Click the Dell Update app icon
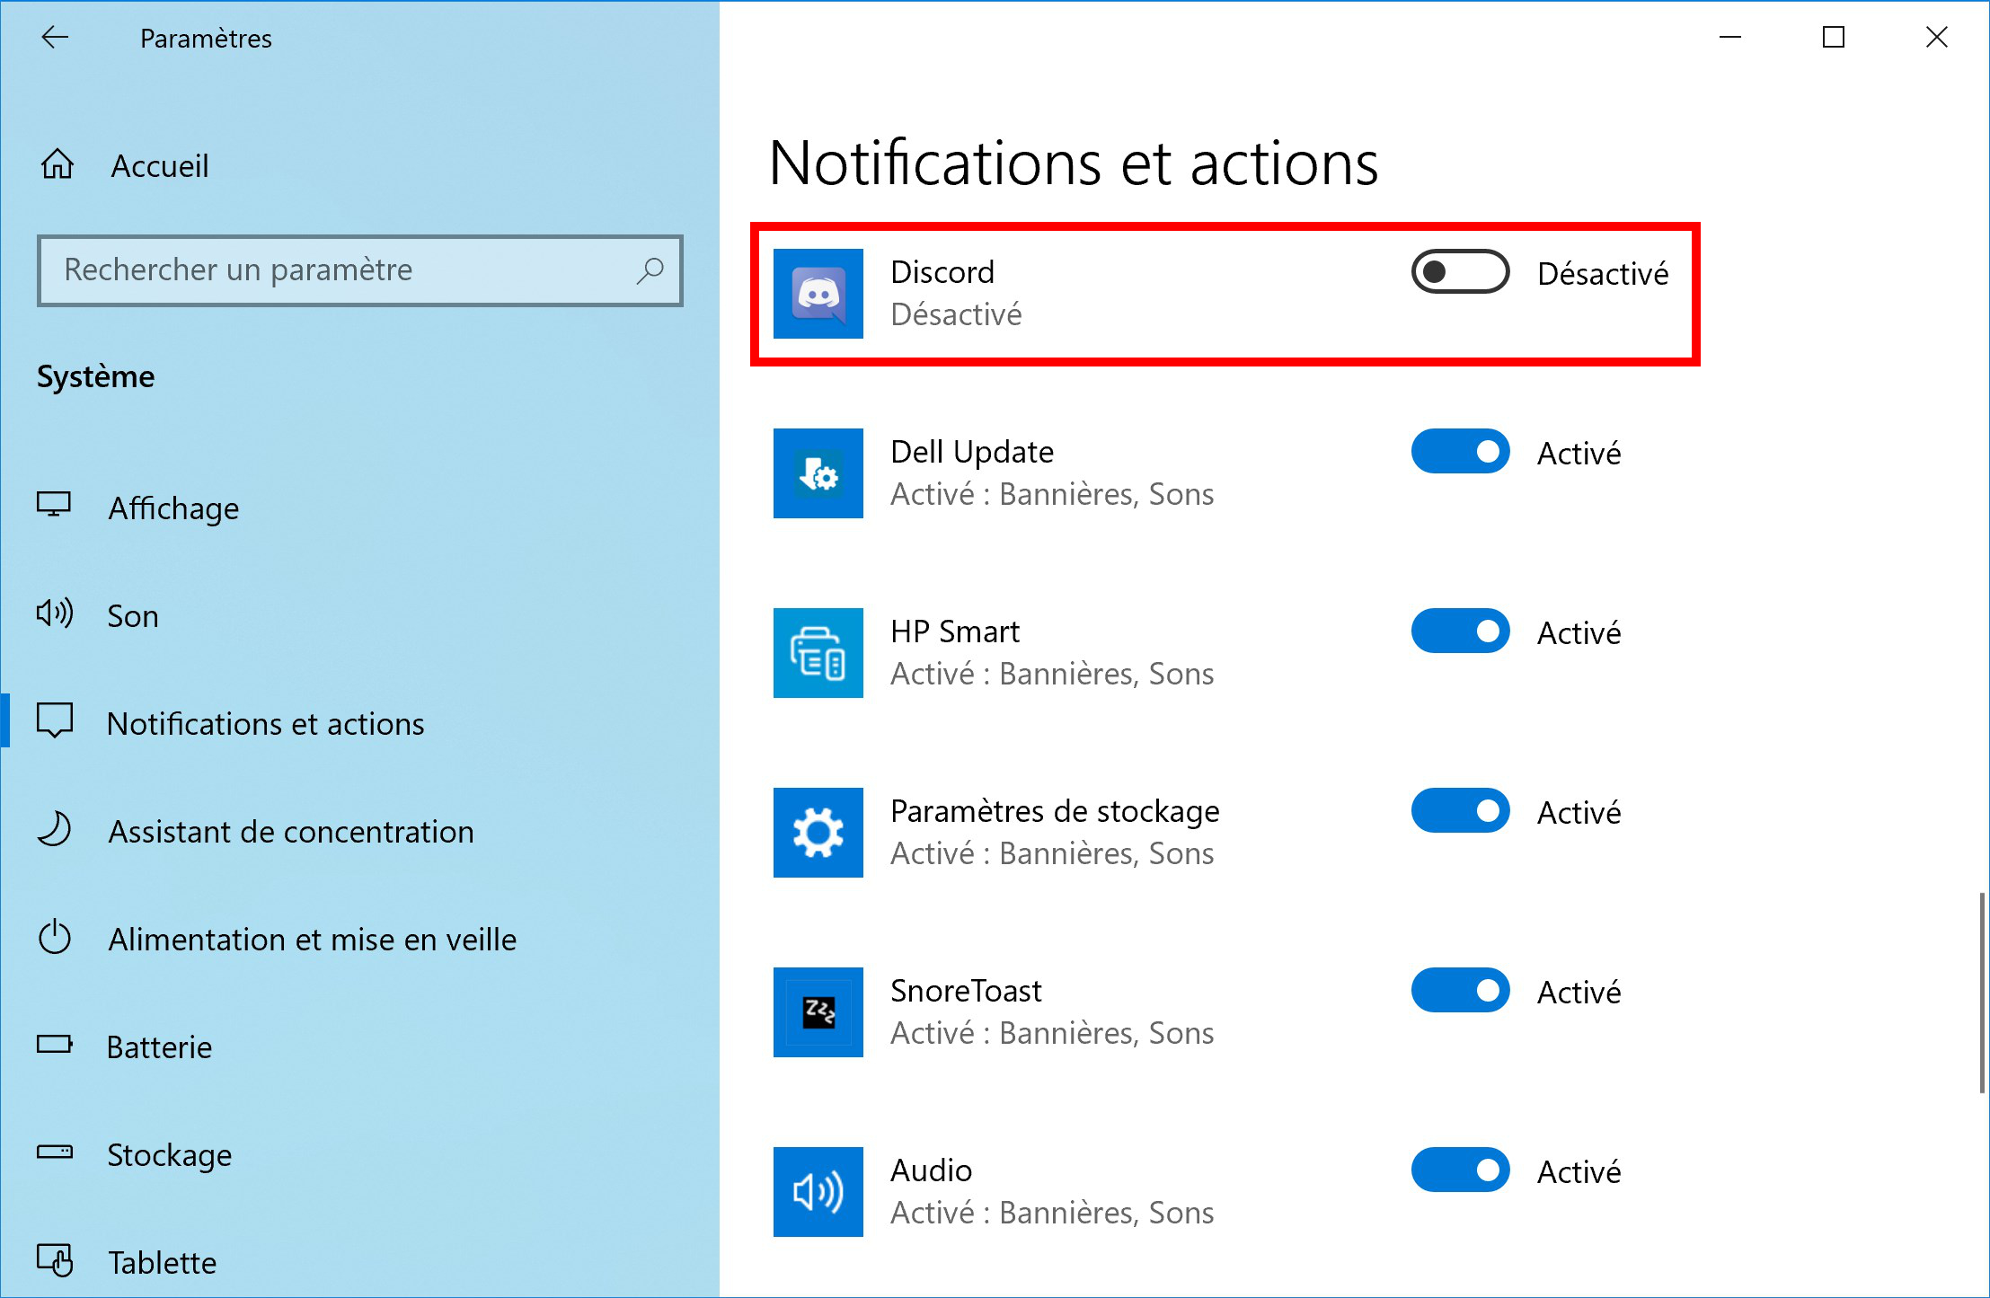The width and height of the screenshot is (1990, 1298). coord(818,473)
